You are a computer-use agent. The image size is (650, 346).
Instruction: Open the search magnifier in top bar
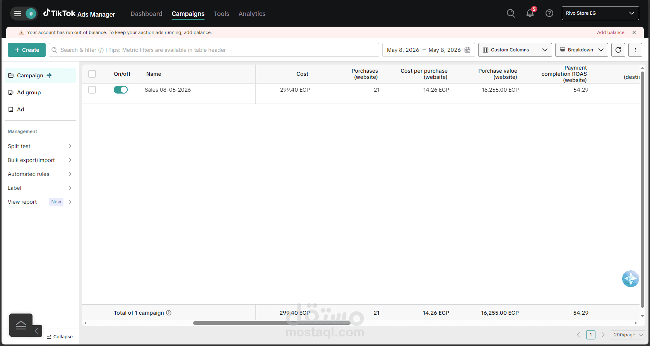(x=511, y=13)
